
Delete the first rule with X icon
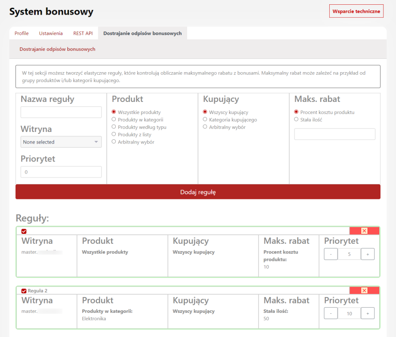point(364,231)
